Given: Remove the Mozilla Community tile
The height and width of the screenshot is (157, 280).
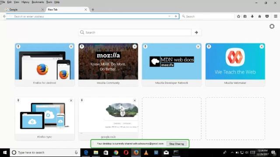Looking at the screenshot, I should 135,47.
